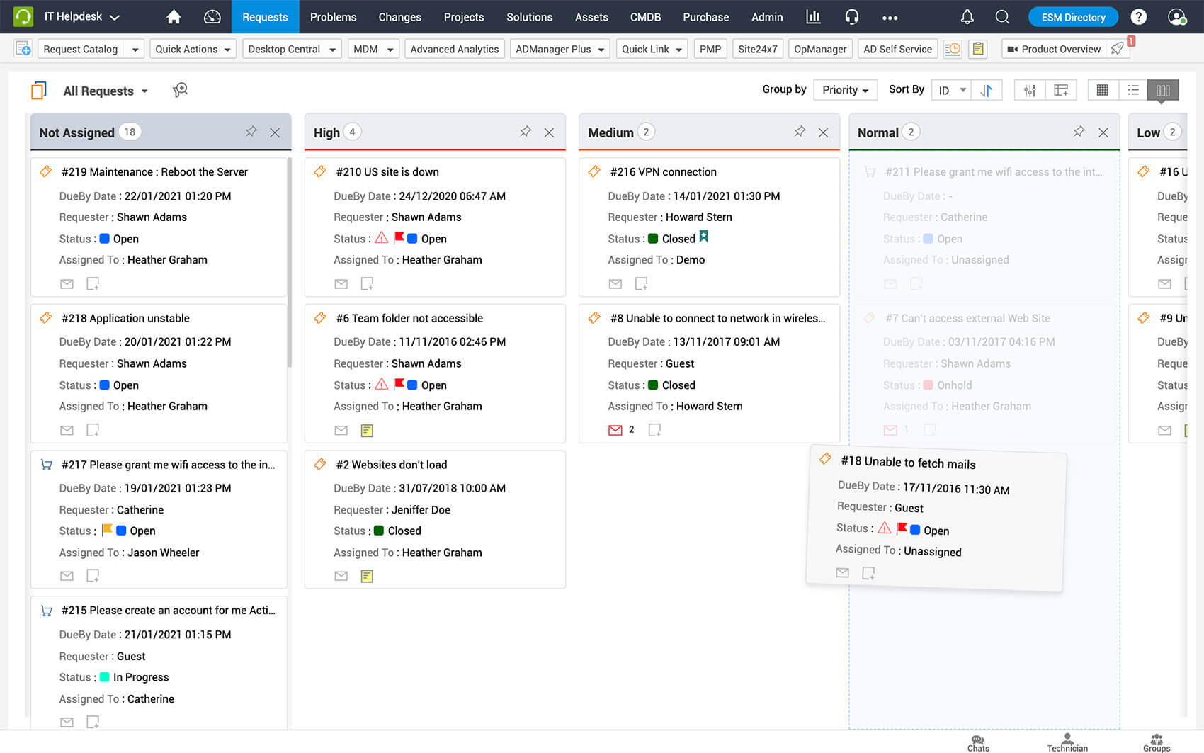
Task: Pin the Not Assigned column
Action: click(x=251, y=132)
